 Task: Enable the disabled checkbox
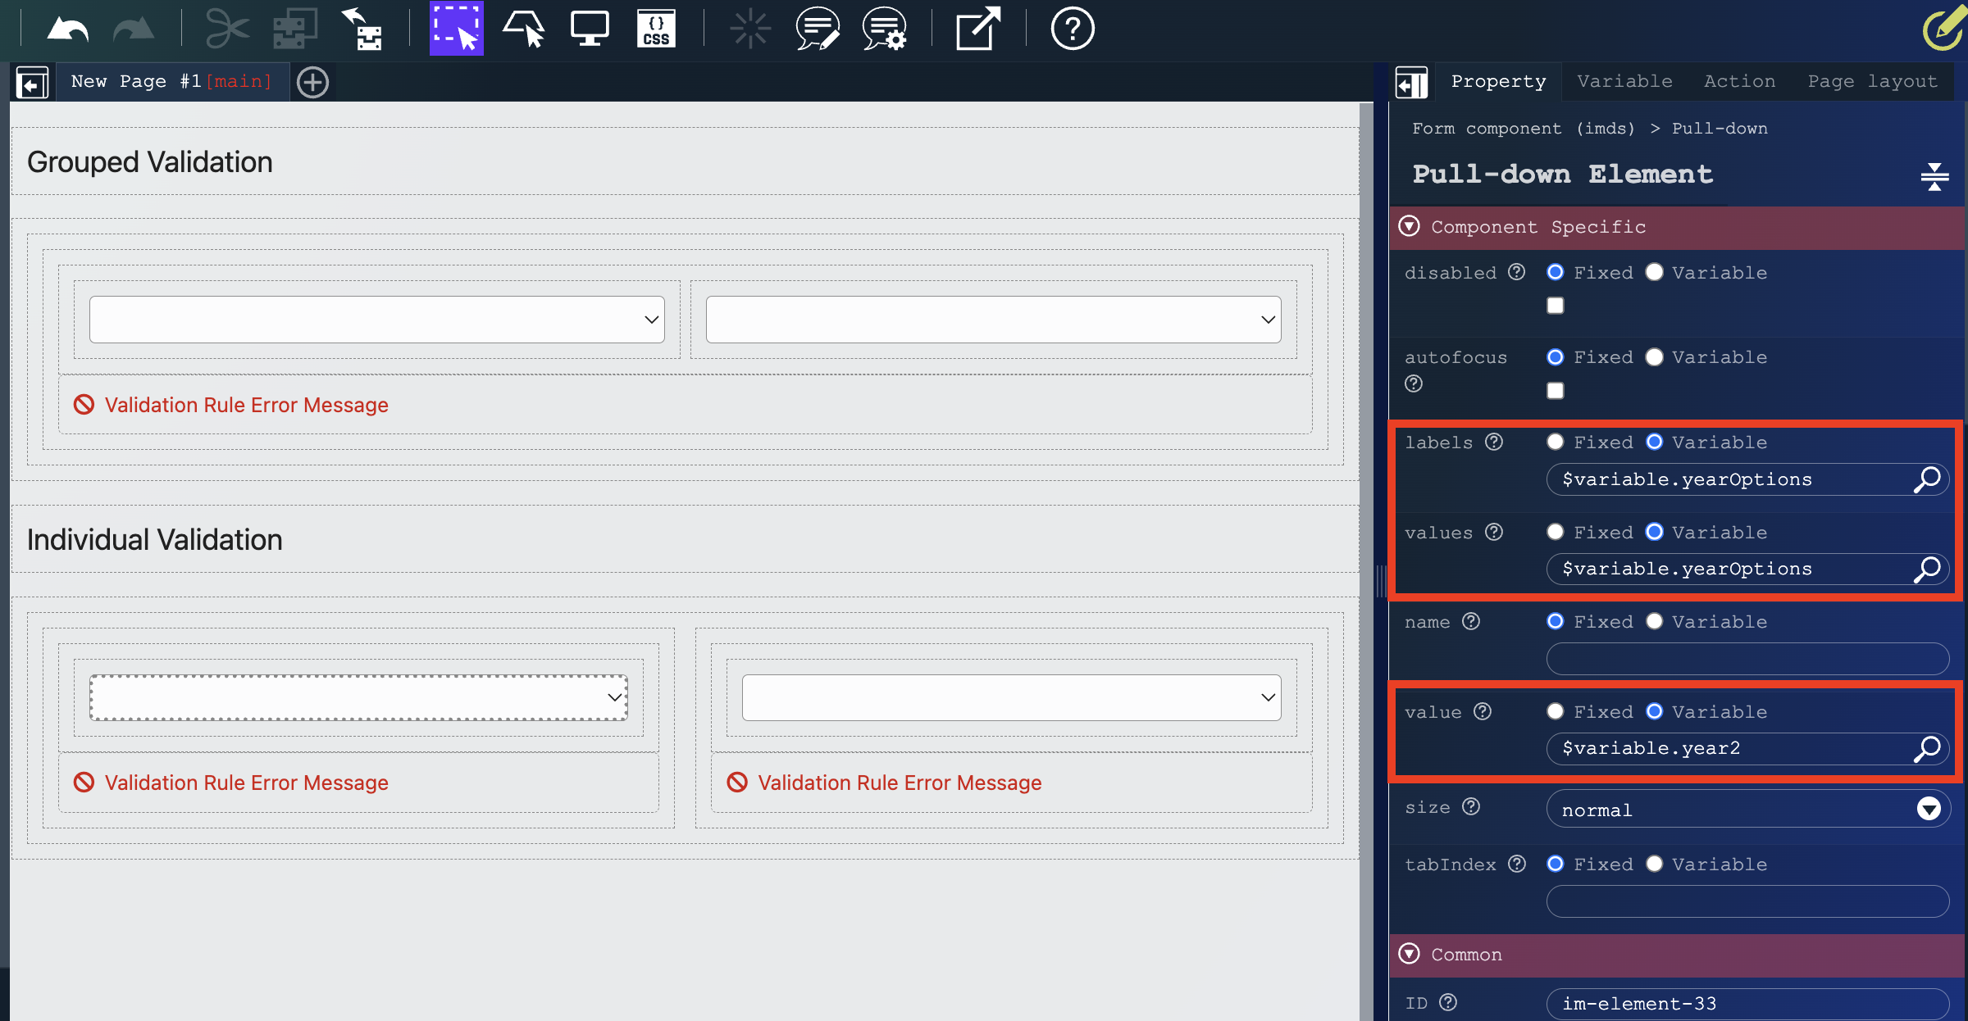click(x=1555, y=306)
